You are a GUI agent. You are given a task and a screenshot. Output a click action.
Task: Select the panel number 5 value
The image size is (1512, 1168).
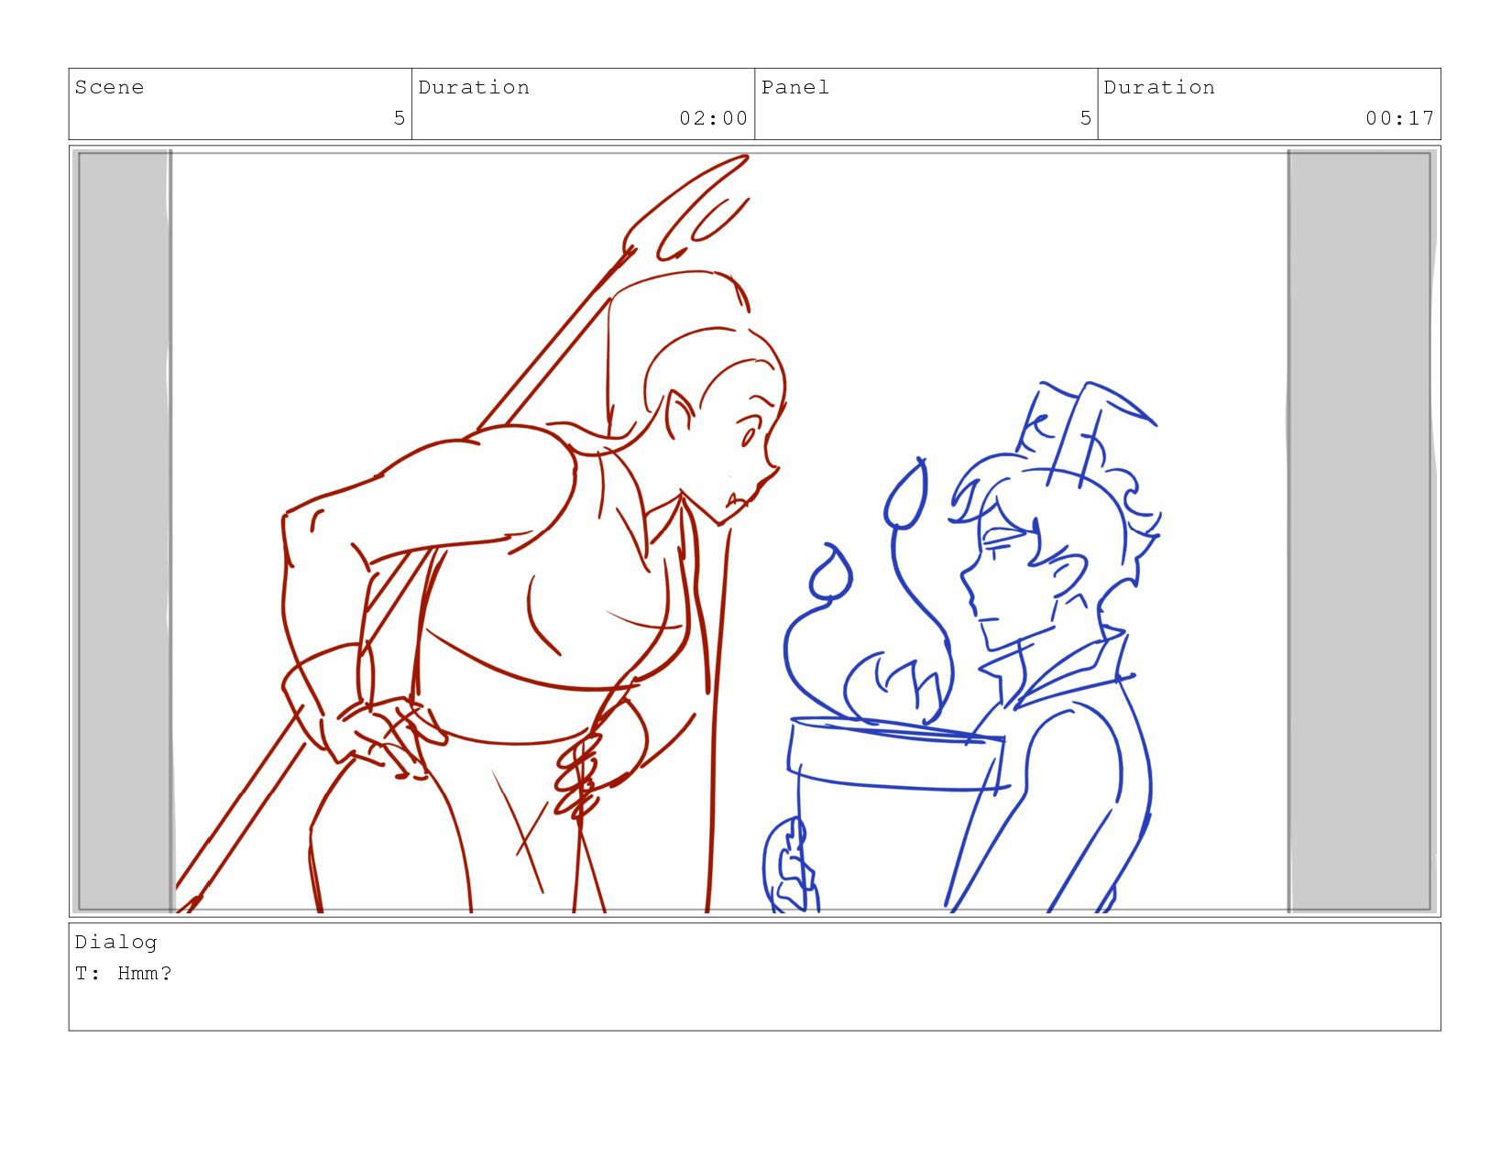(1086, 118)
